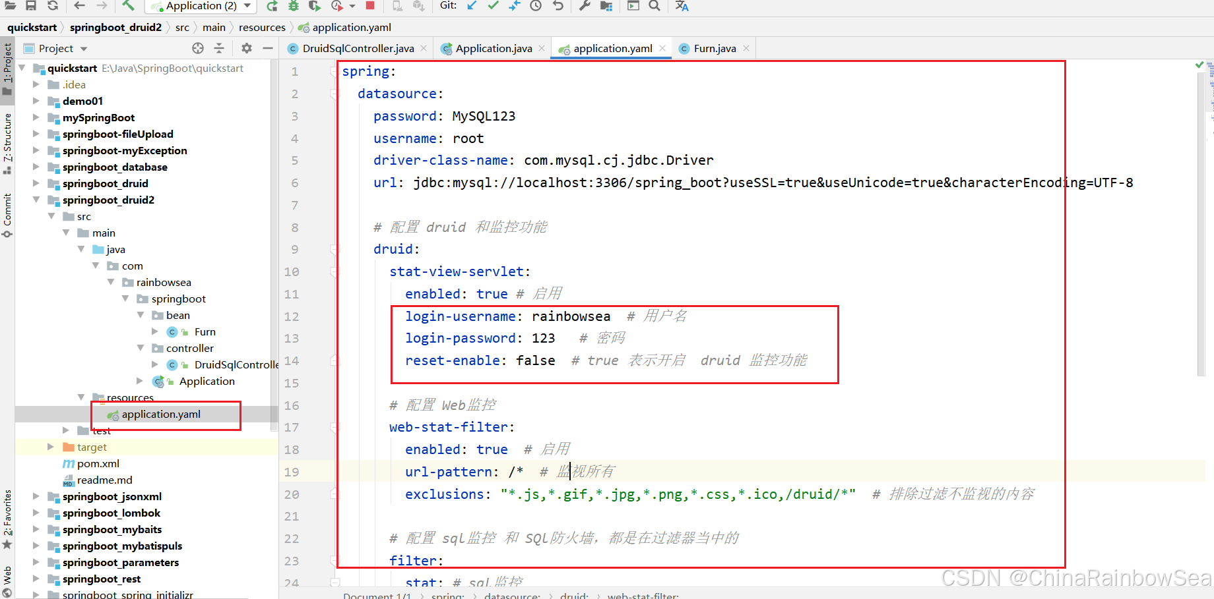Click the druid breadcrumb at the bottom
Screen dimensions: 1214x599
click(573, 595)
